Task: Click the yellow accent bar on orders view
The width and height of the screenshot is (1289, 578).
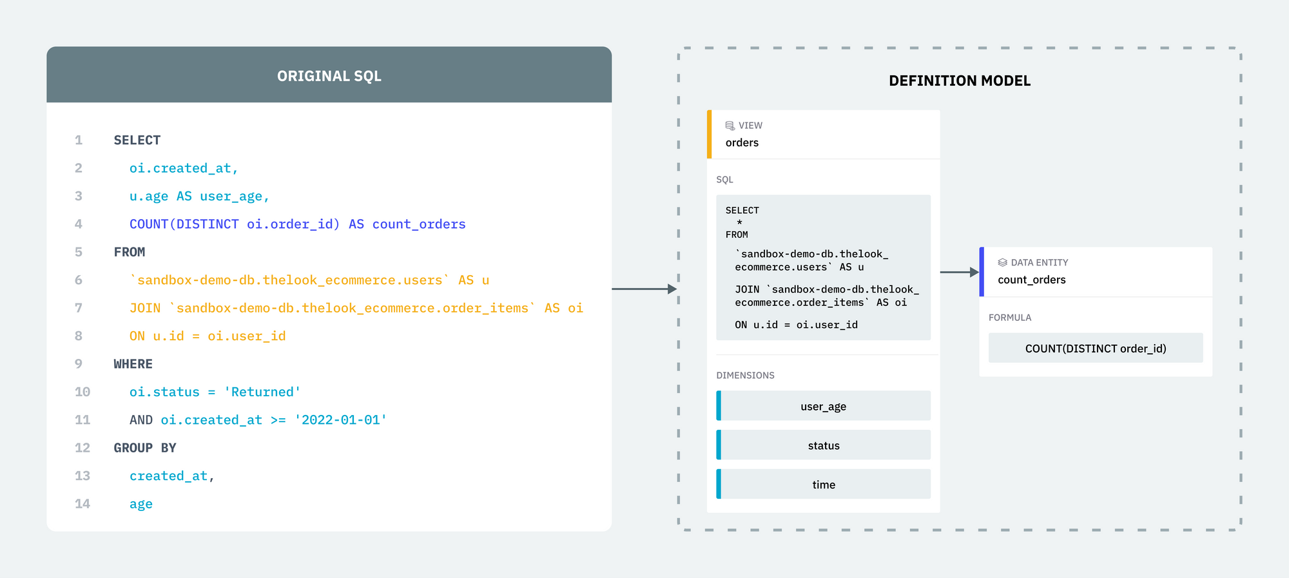Action: pos(710,134)
